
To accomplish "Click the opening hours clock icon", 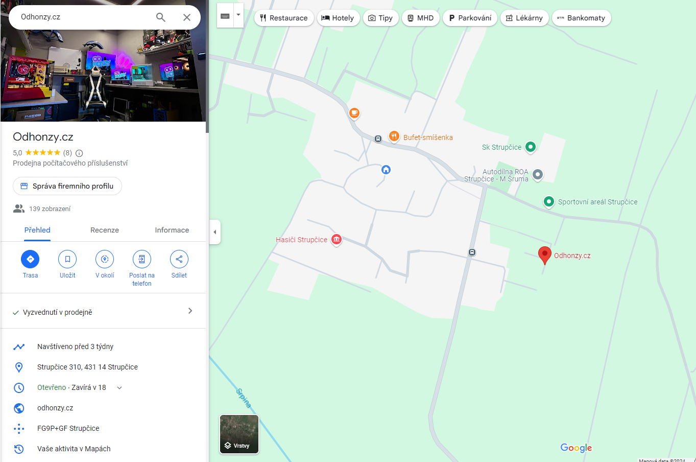I will click(x=19, y=387).
